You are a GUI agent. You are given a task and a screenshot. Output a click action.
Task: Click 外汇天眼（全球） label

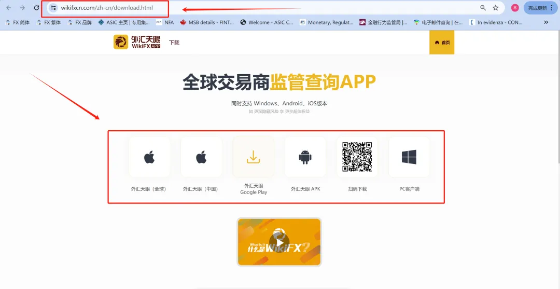pos(149,189)
